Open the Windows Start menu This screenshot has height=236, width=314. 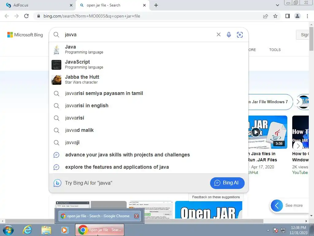(8, 230)
